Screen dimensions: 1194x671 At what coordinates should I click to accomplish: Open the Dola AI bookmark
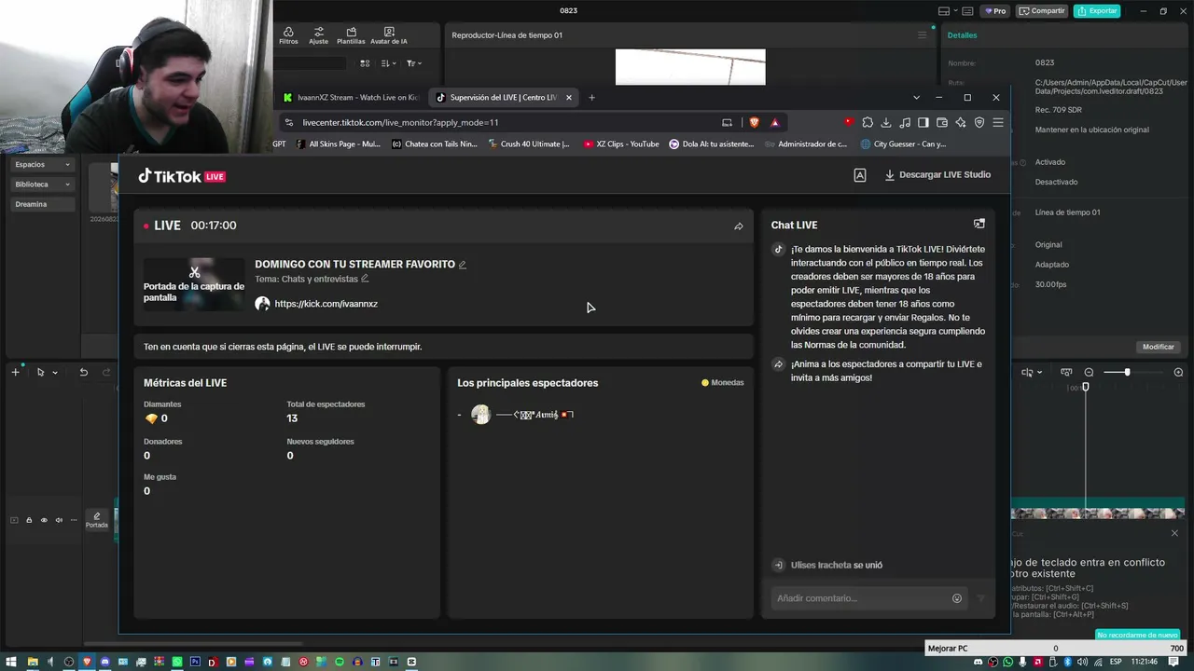(712, 144)
